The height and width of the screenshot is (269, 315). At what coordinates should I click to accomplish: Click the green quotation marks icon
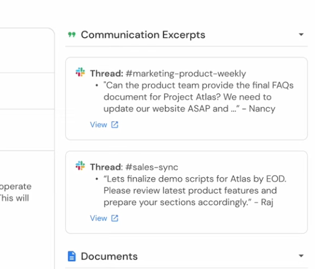point(72,34)
